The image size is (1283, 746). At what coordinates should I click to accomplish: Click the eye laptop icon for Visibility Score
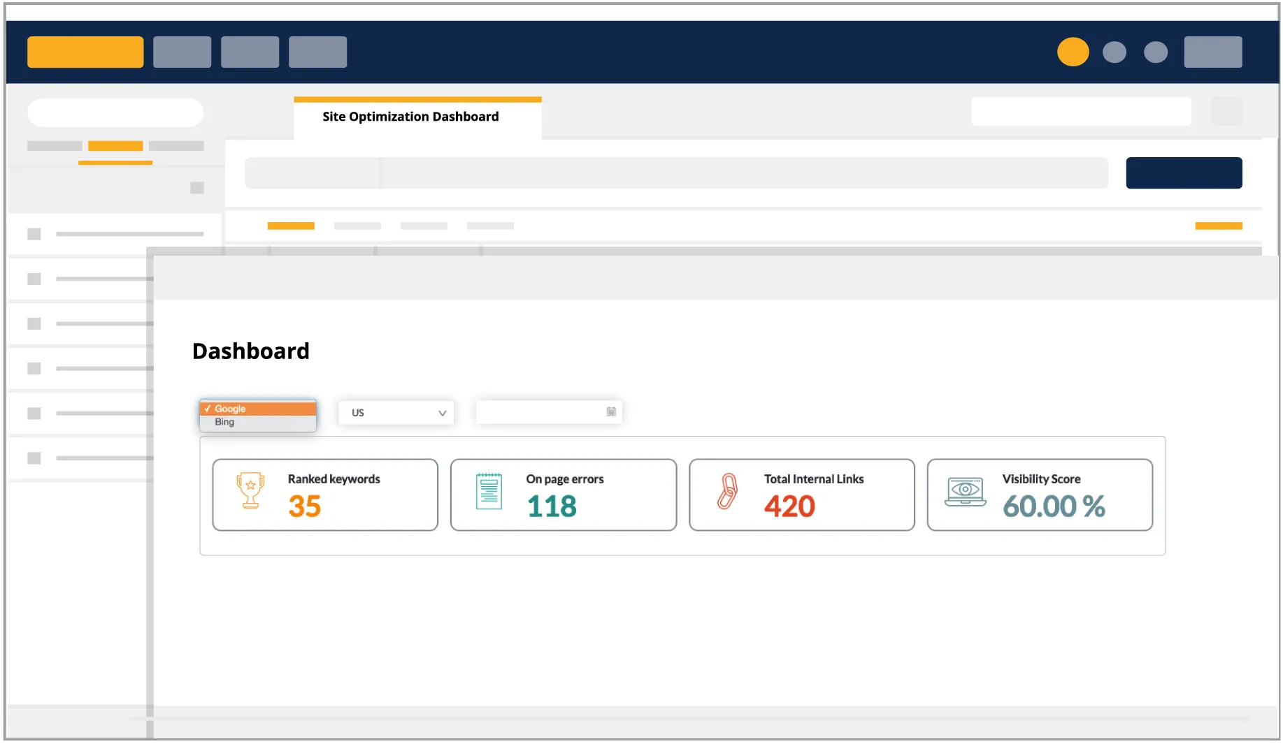965,491
